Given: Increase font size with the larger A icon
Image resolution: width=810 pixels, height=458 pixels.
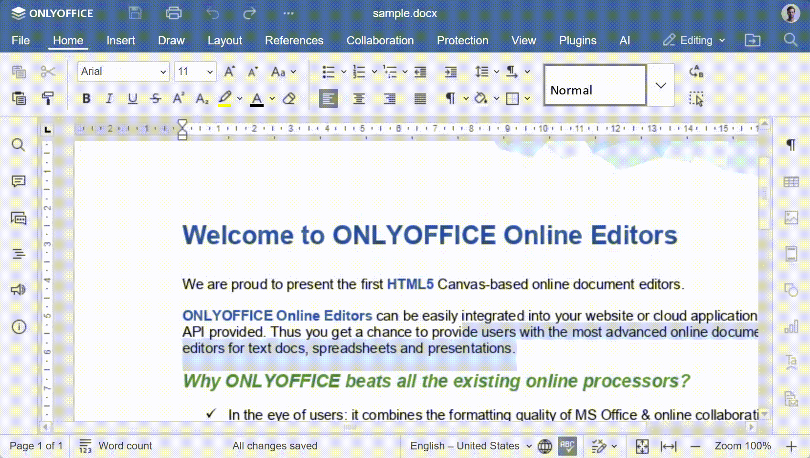Looking at the screenshot, I should point(229,72).
